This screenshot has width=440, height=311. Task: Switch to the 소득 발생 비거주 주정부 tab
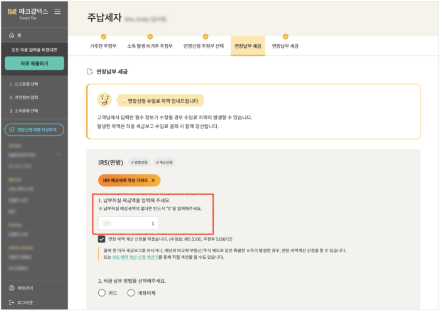pos(150,46)
